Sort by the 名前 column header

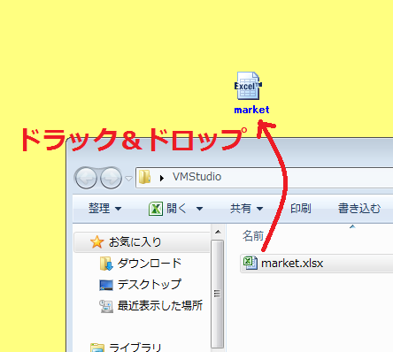(x=253, y=236)
